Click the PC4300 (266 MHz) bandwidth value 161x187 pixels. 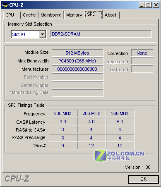tap(77, 61)
